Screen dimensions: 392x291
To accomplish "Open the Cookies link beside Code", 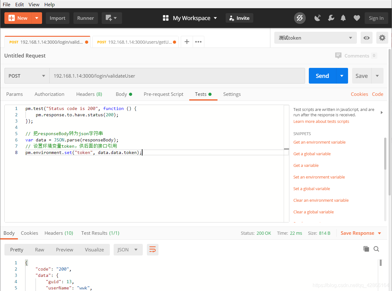I will click(x=359, y=94).
